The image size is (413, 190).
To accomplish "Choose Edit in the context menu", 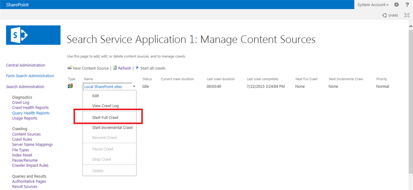I will [x=96, y=96].
